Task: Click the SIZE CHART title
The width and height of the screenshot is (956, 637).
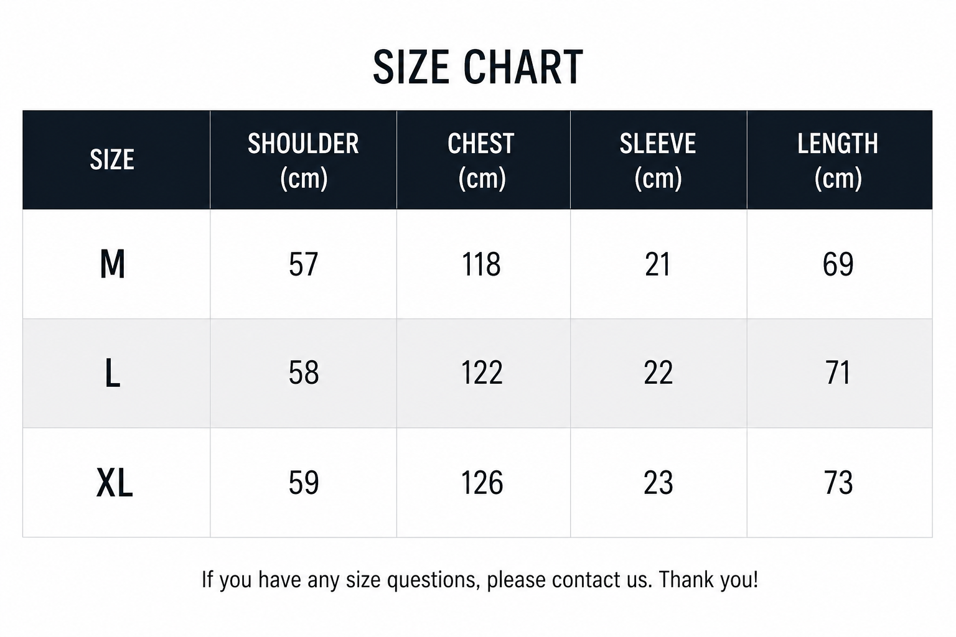Action: (477, 67)
